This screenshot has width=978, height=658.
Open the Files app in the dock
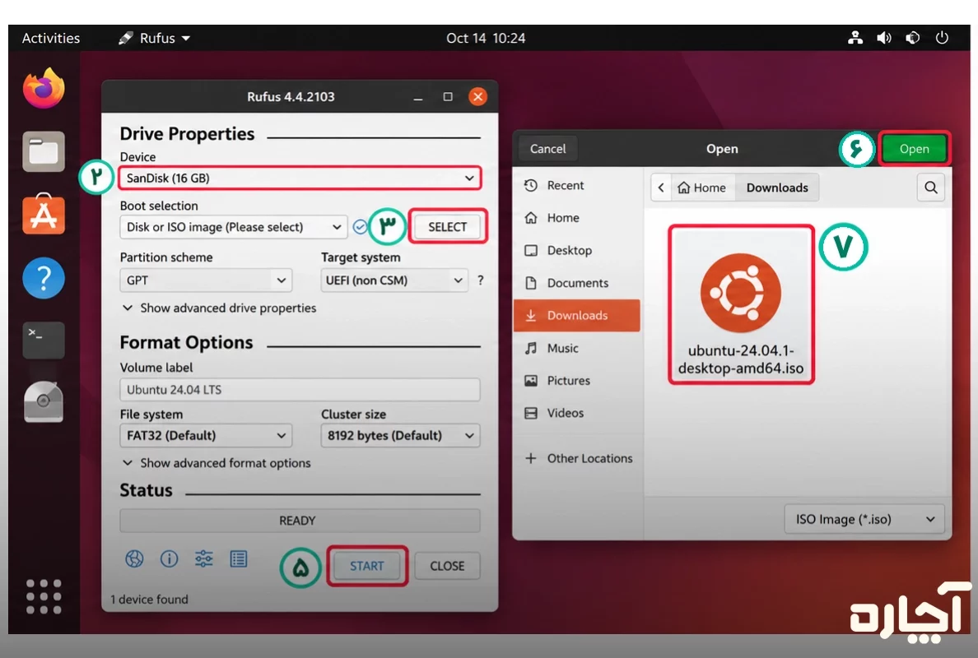[44, 151]
